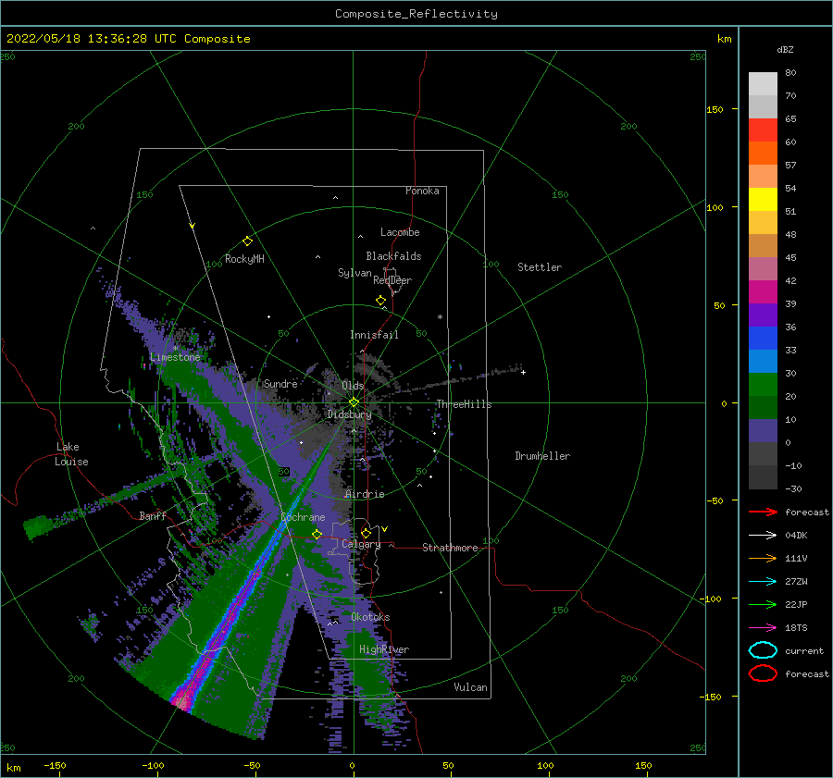Click the yellow diamond marker below Cochrane
This screenshot has height=778, width=833.
pos(317,535)
